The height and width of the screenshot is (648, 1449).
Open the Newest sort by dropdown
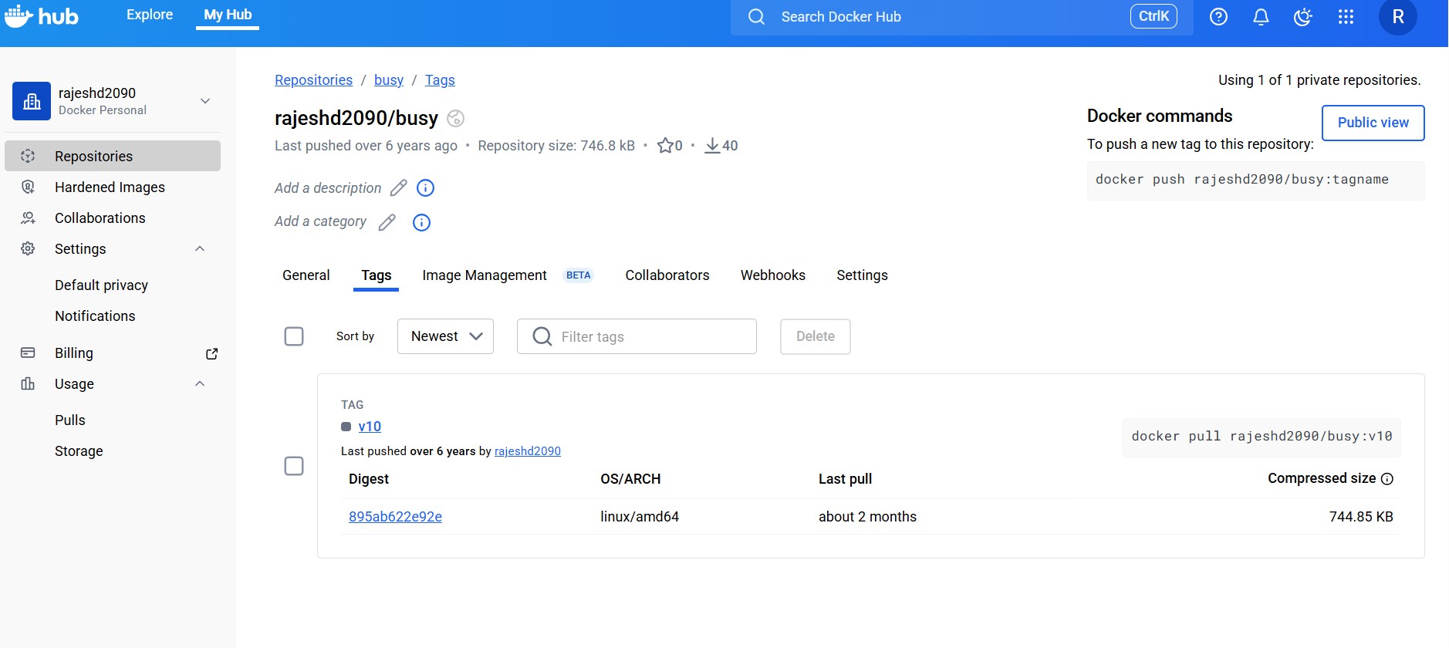(445, 336)
